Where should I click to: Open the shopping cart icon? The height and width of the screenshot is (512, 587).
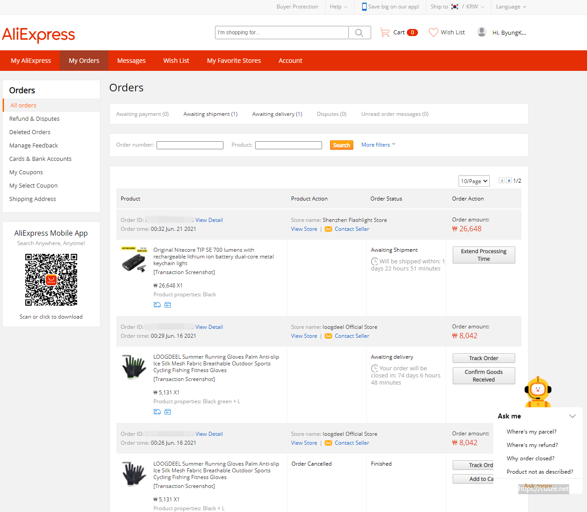coord(385,32)
